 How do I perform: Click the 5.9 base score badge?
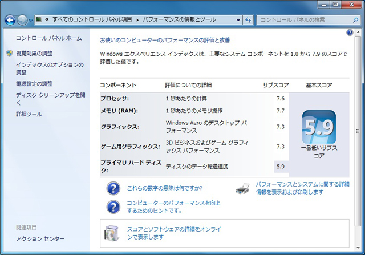(319, 127)
